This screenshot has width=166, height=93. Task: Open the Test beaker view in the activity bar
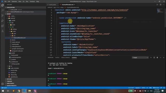coord(3,31)
